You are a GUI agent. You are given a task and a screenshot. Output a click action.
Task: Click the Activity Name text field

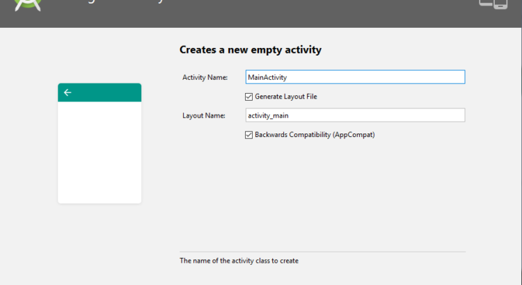(355, 77)
